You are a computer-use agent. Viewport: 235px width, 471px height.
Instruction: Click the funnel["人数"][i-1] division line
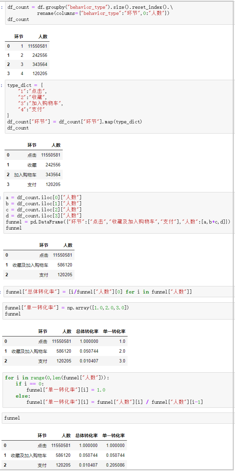click(x=115, y=402)
